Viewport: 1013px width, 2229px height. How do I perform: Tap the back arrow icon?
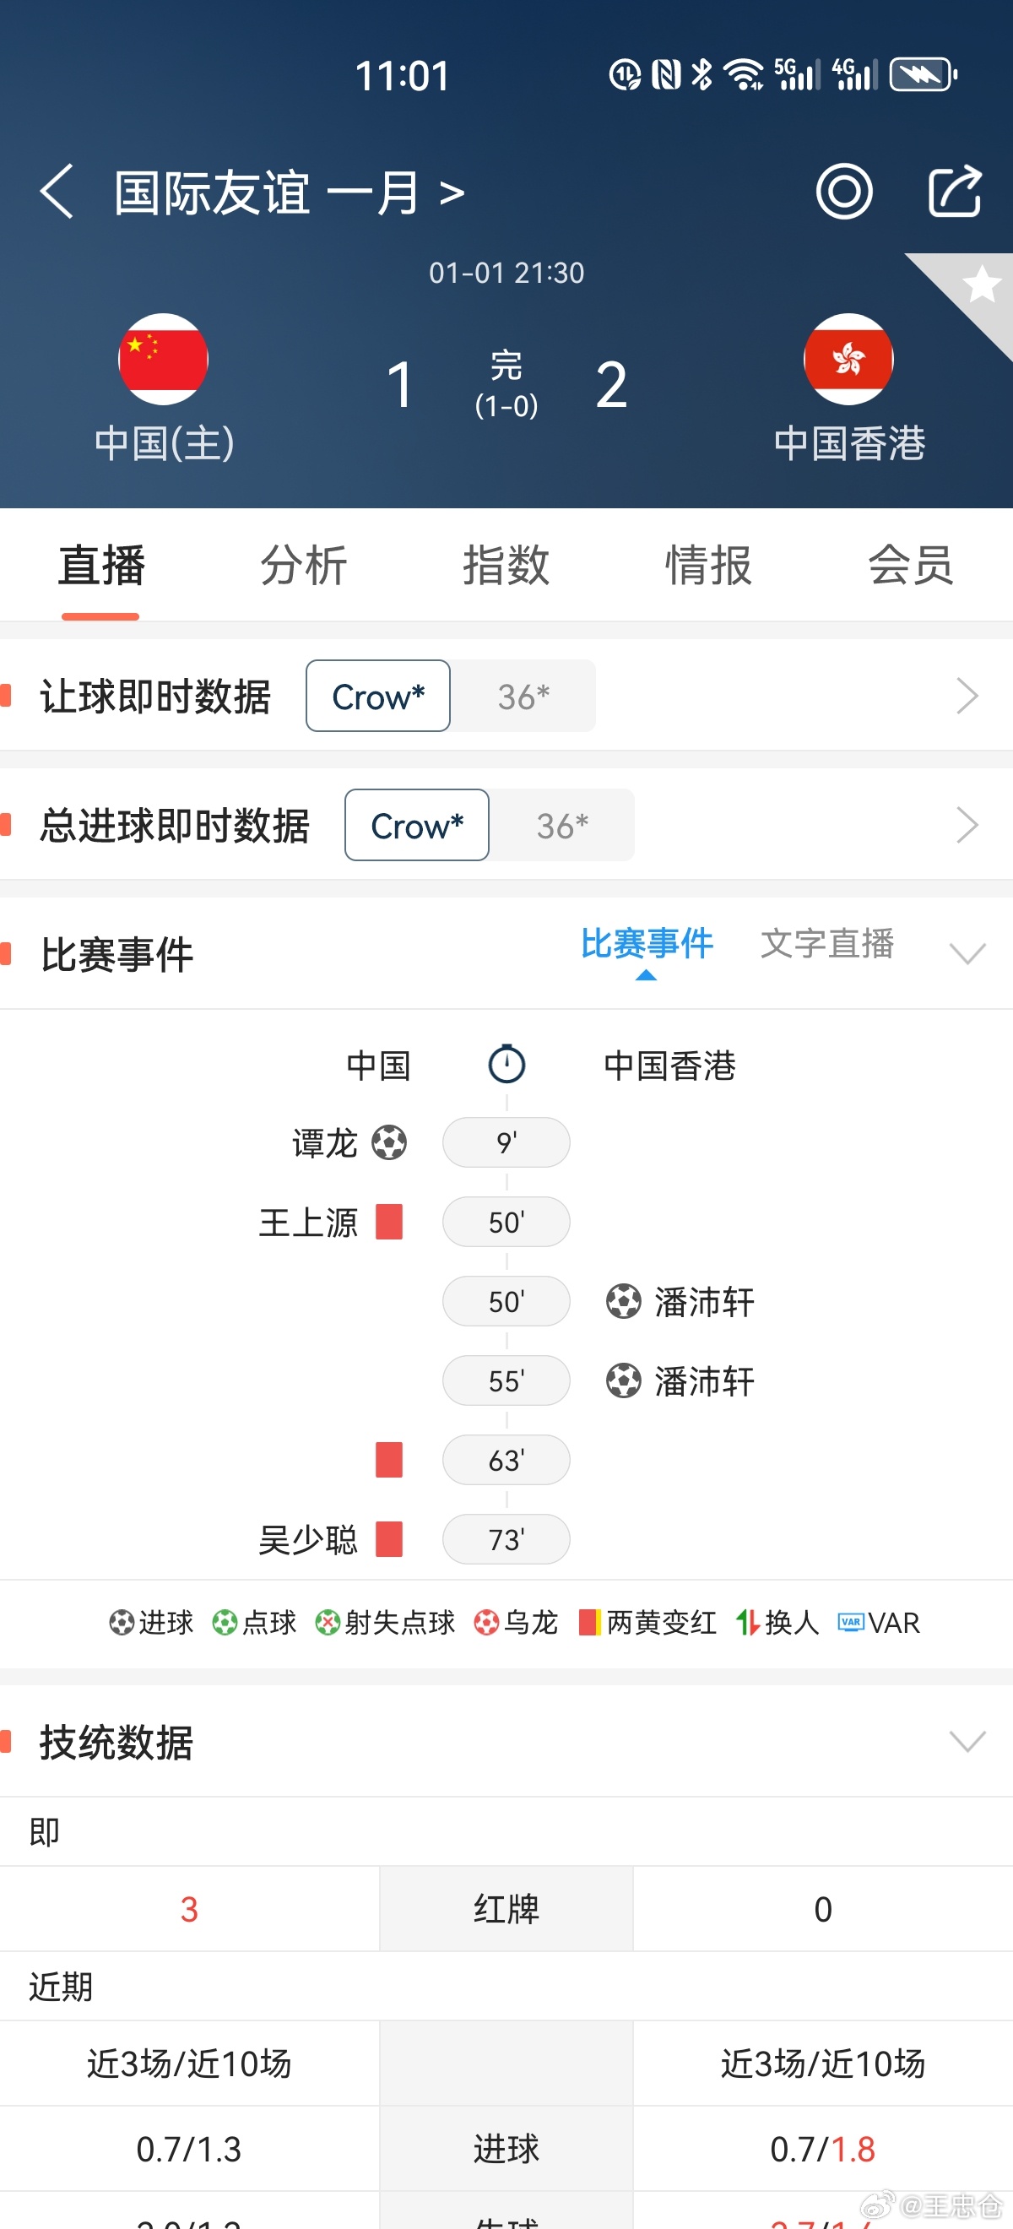[x=57, y=191]
